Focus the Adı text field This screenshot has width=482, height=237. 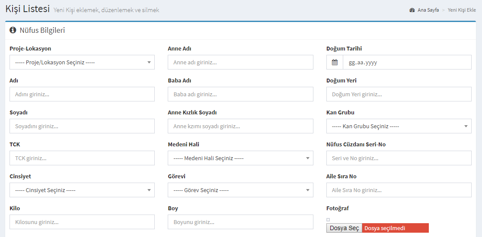[x=82, y=94]
